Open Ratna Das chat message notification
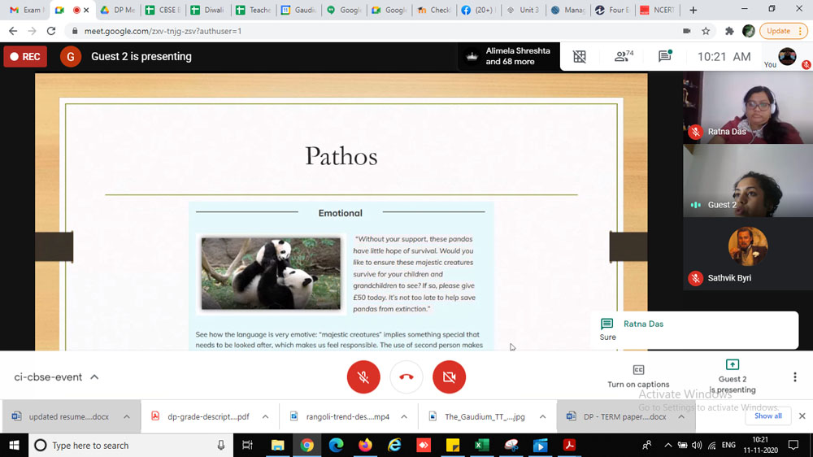813x457 pixels. click(x=693, y=330)
